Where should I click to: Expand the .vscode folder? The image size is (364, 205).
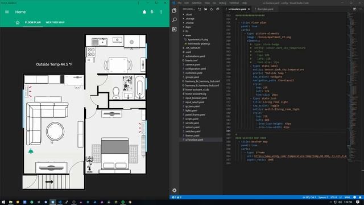click(189, 23)
